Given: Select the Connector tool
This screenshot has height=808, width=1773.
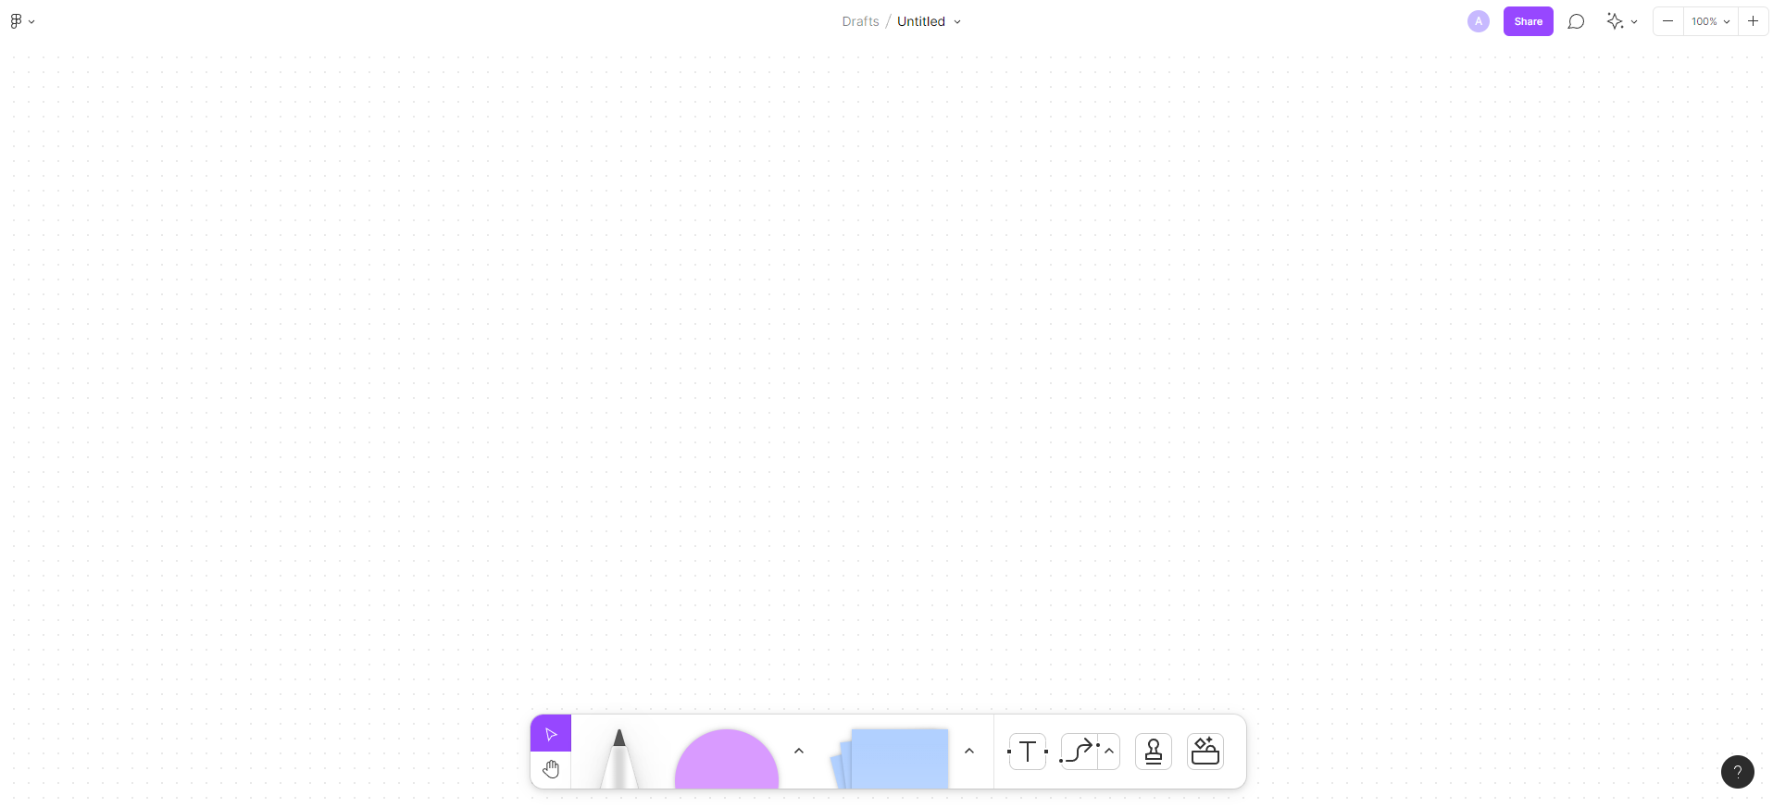Looking at the screenshot, I should click(1079, 752).
